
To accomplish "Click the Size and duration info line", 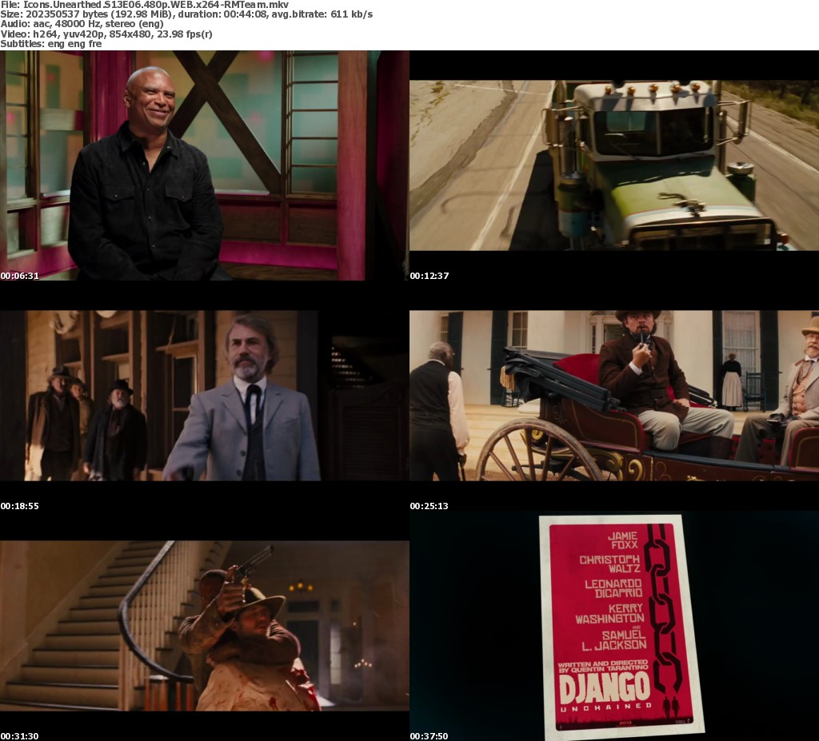I will point(186,14).
